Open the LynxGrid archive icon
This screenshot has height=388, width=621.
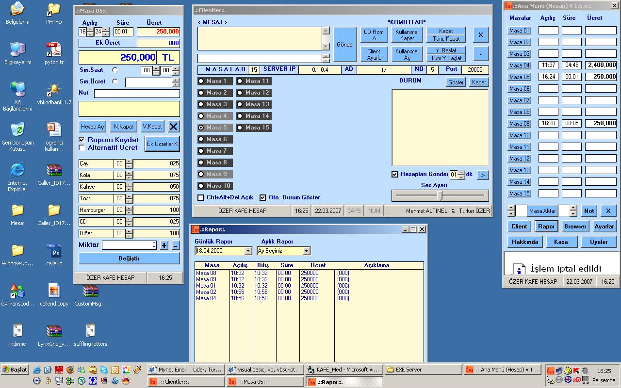[x=54, y=332]
